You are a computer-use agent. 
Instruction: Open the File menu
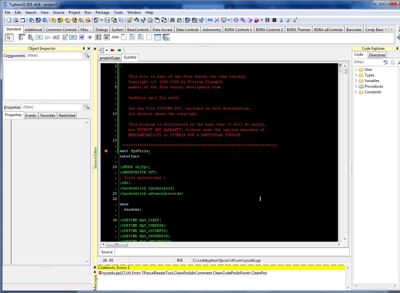pos(8,13)
